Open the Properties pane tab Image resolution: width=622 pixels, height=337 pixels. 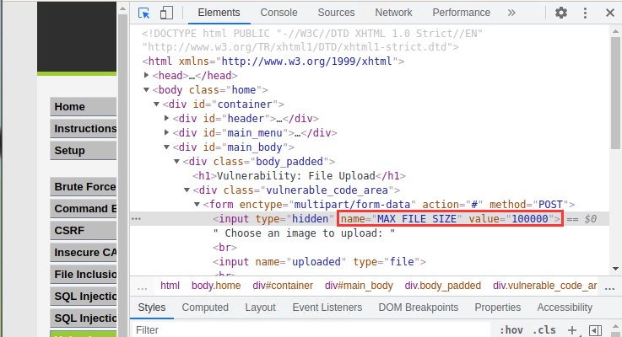(x=498, y=308)
